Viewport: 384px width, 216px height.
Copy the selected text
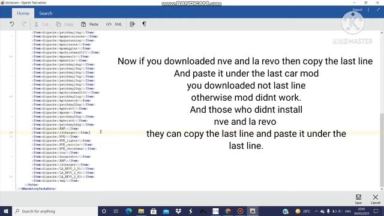pyautogui.click(x=65, y=24)
